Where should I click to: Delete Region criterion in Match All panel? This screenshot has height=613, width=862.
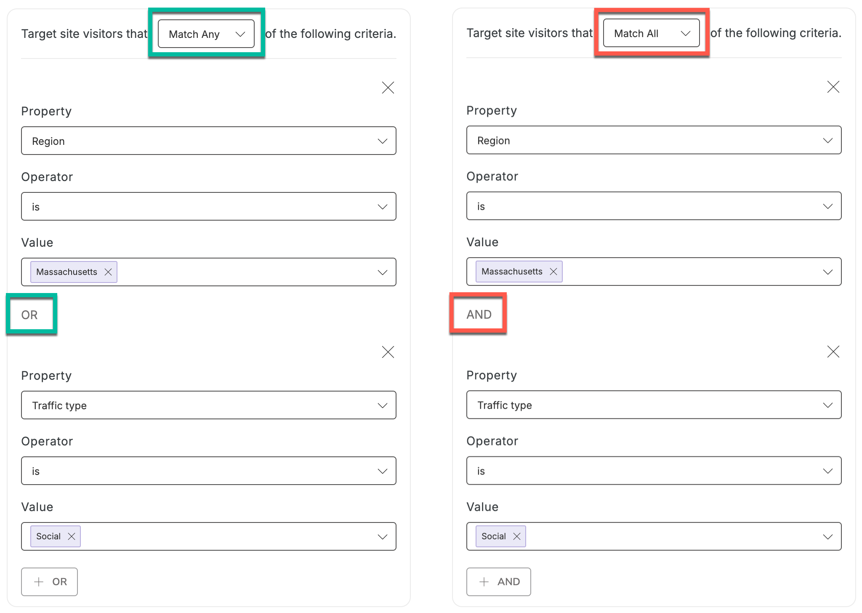pyautogui.click(x=833, y=87)
